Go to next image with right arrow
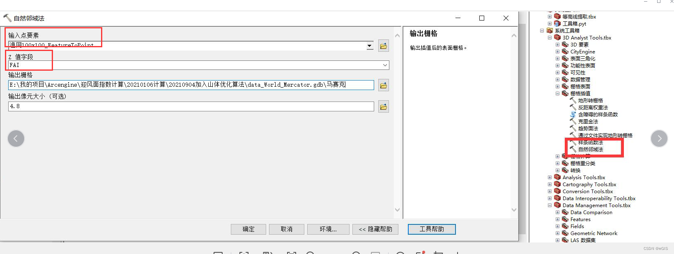This screenshot has width=674, height=254. click(659, 139)
